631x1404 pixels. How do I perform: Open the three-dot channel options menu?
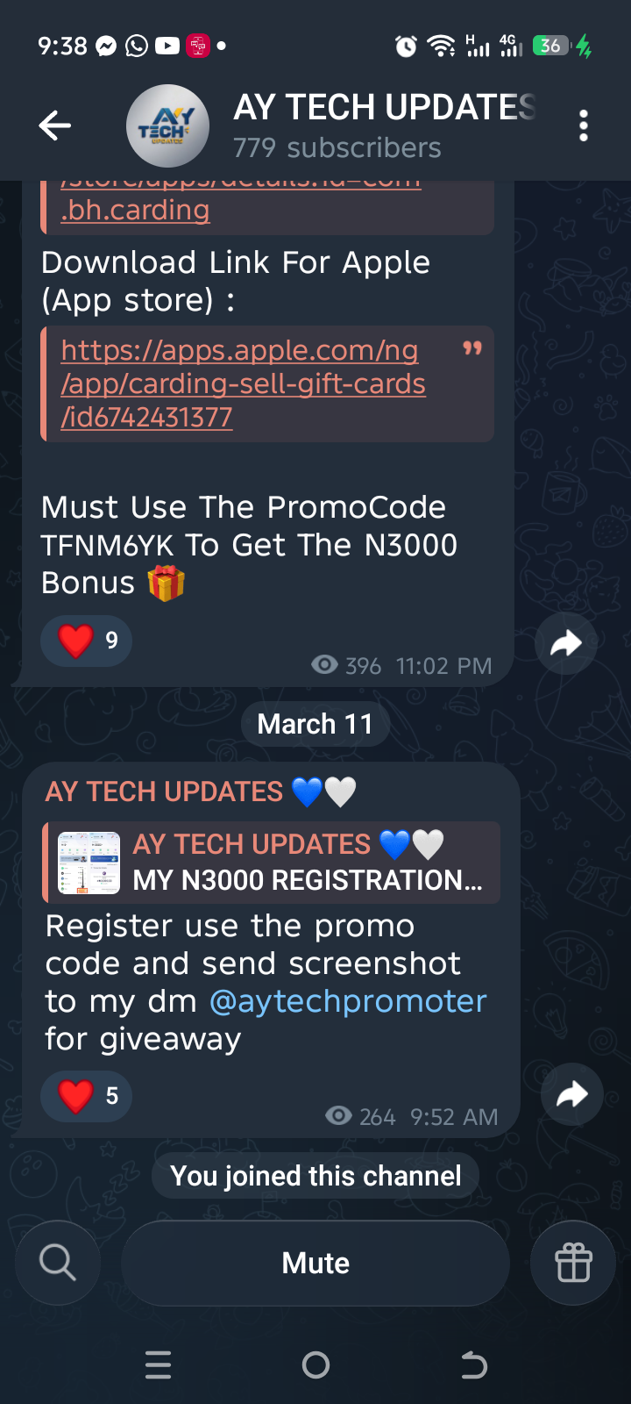coord(584,125)
